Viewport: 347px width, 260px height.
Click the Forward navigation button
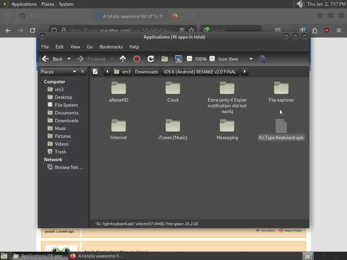91,59
